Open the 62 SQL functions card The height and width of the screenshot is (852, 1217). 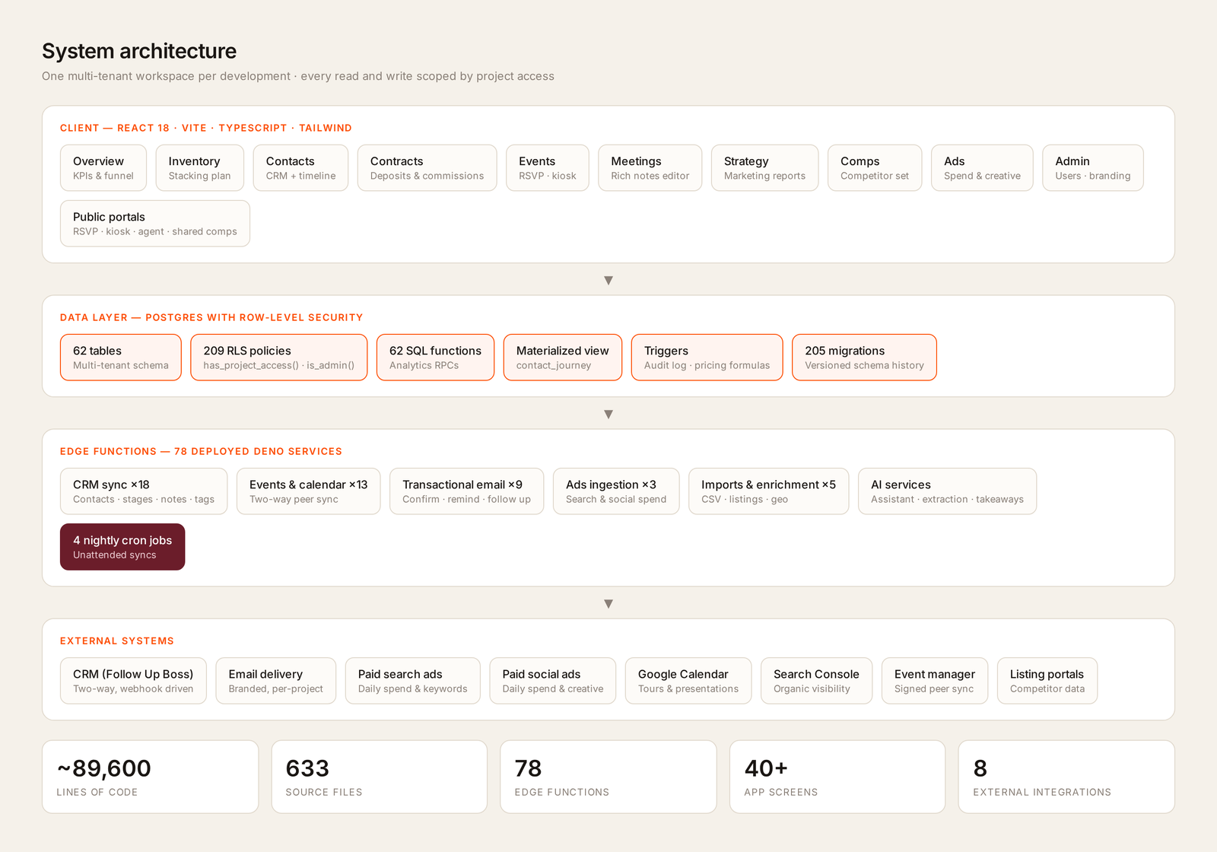pyautogui.click(x=435, y=358)
